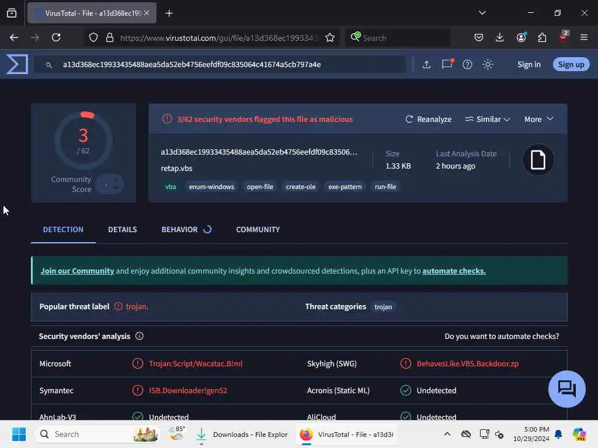Click the uBlock extension icon with badge
This screenshot has height=448, width=598.
pos(564,37)
